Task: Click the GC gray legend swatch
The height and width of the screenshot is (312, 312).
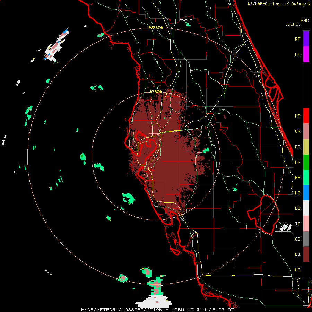Action: [x=306, y=239]
